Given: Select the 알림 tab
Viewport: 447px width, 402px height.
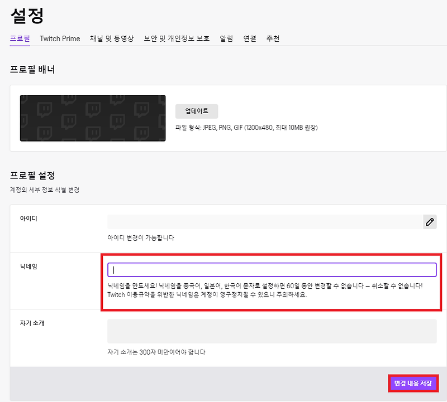Looking at the screenshot, I should (x=226, y=38).
